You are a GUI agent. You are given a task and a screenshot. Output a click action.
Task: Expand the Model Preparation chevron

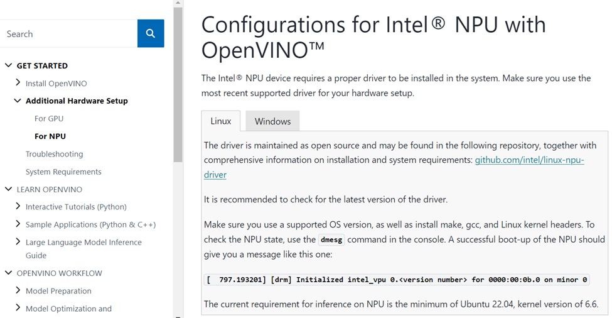(x=18, y=290)
